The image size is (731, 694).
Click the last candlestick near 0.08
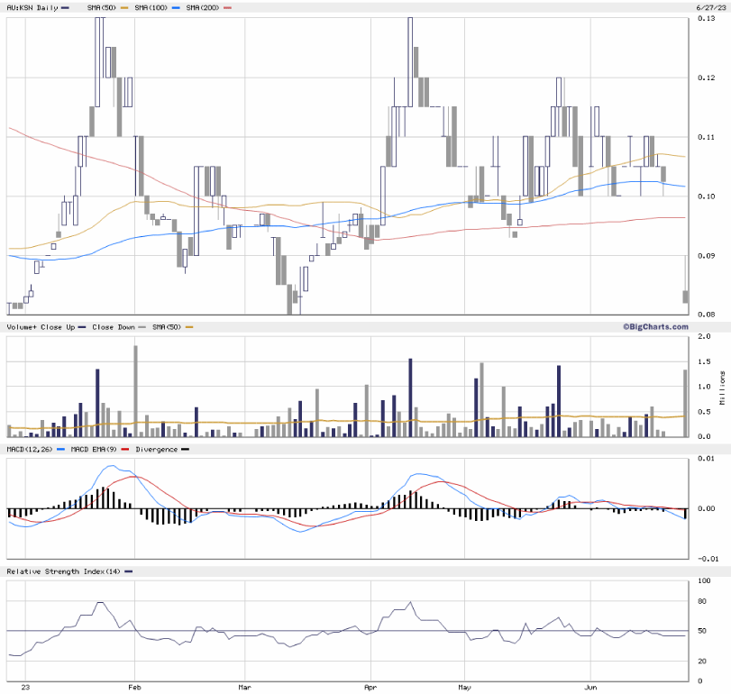click(686, 296)
